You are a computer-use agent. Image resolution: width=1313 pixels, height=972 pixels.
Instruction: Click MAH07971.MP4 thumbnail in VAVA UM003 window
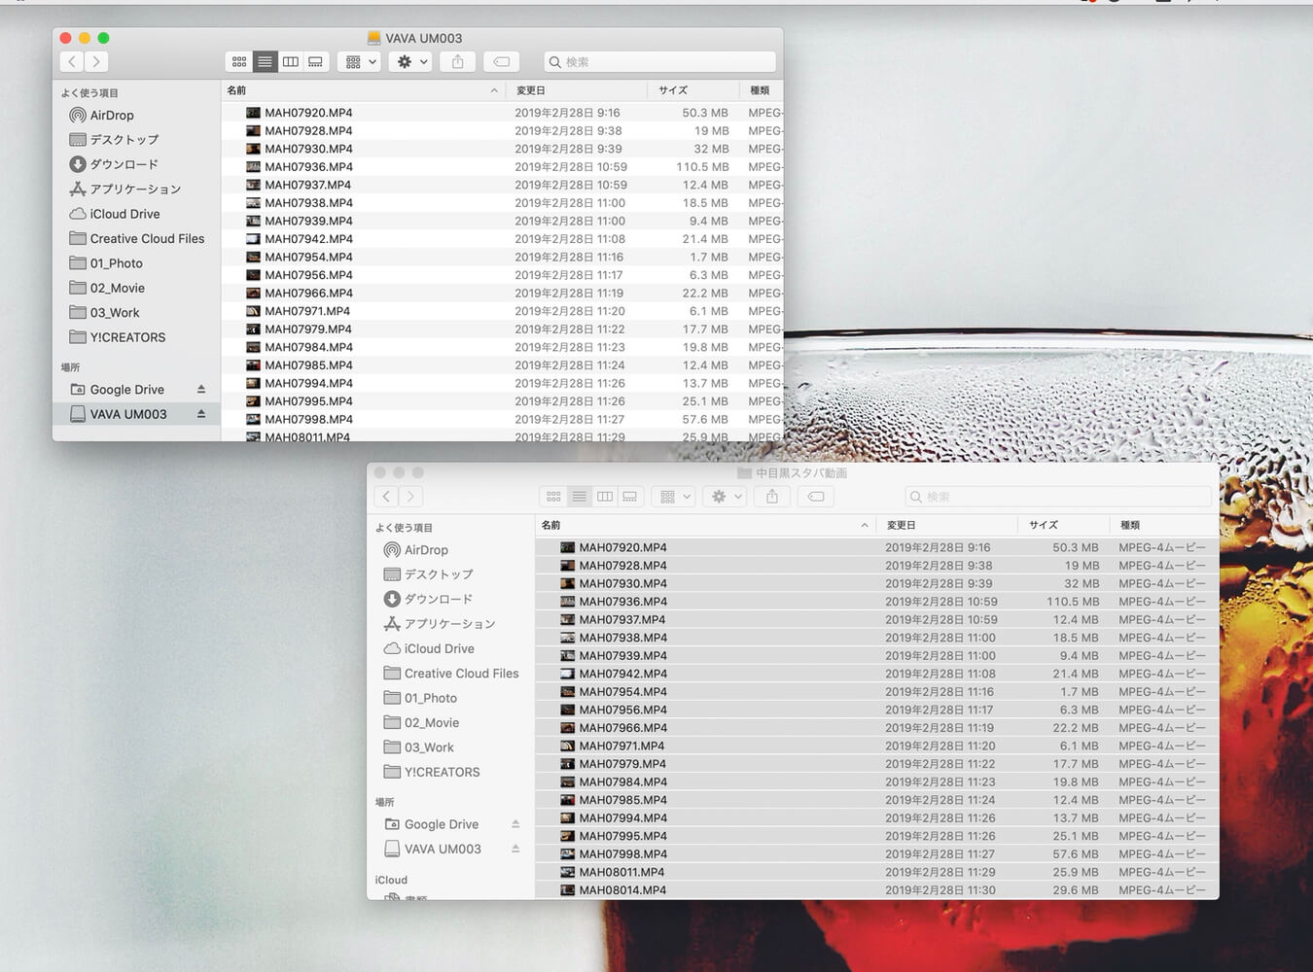[253, 312]
